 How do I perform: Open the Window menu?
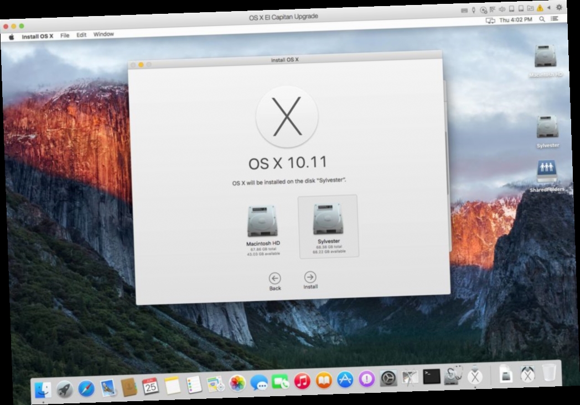[x=103, y=34]
